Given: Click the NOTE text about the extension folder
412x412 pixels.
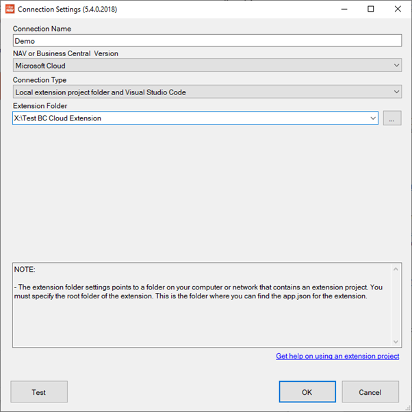Looking at the screenshot, I should tap(198, 292).
